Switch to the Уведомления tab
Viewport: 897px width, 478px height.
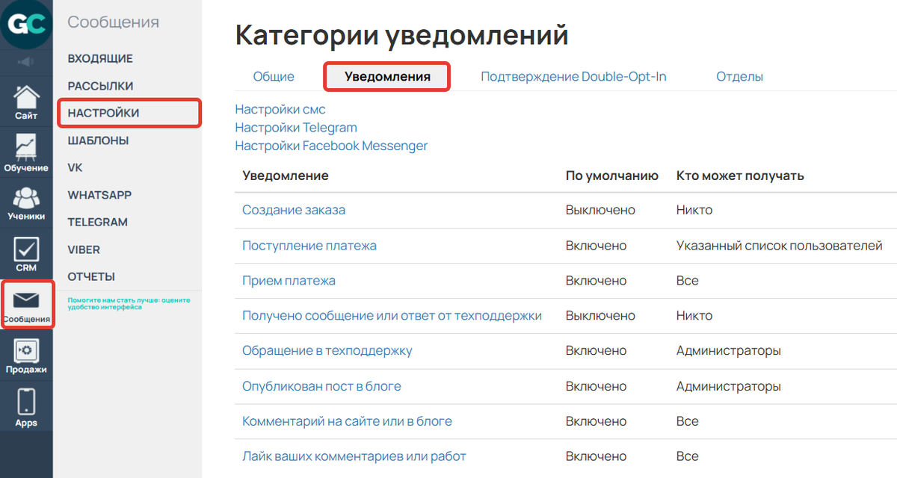[x=387, y=76]
